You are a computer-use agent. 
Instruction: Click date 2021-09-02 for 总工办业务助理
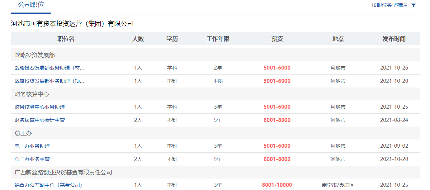pos(394,146)
